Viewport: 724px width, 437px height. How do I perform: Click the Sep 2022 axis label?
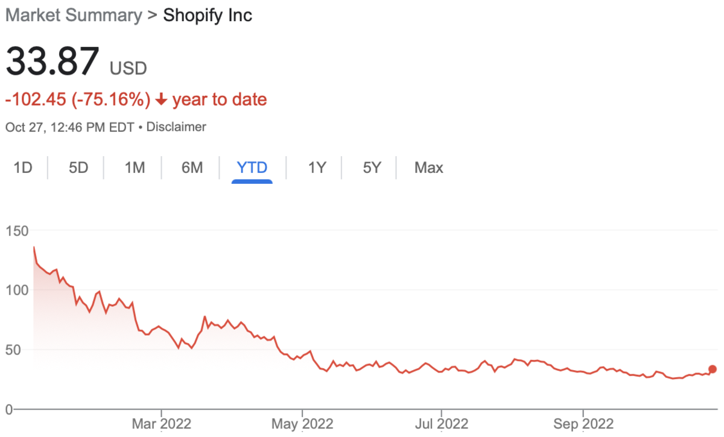pyautogui.click(x=583, y=425)
